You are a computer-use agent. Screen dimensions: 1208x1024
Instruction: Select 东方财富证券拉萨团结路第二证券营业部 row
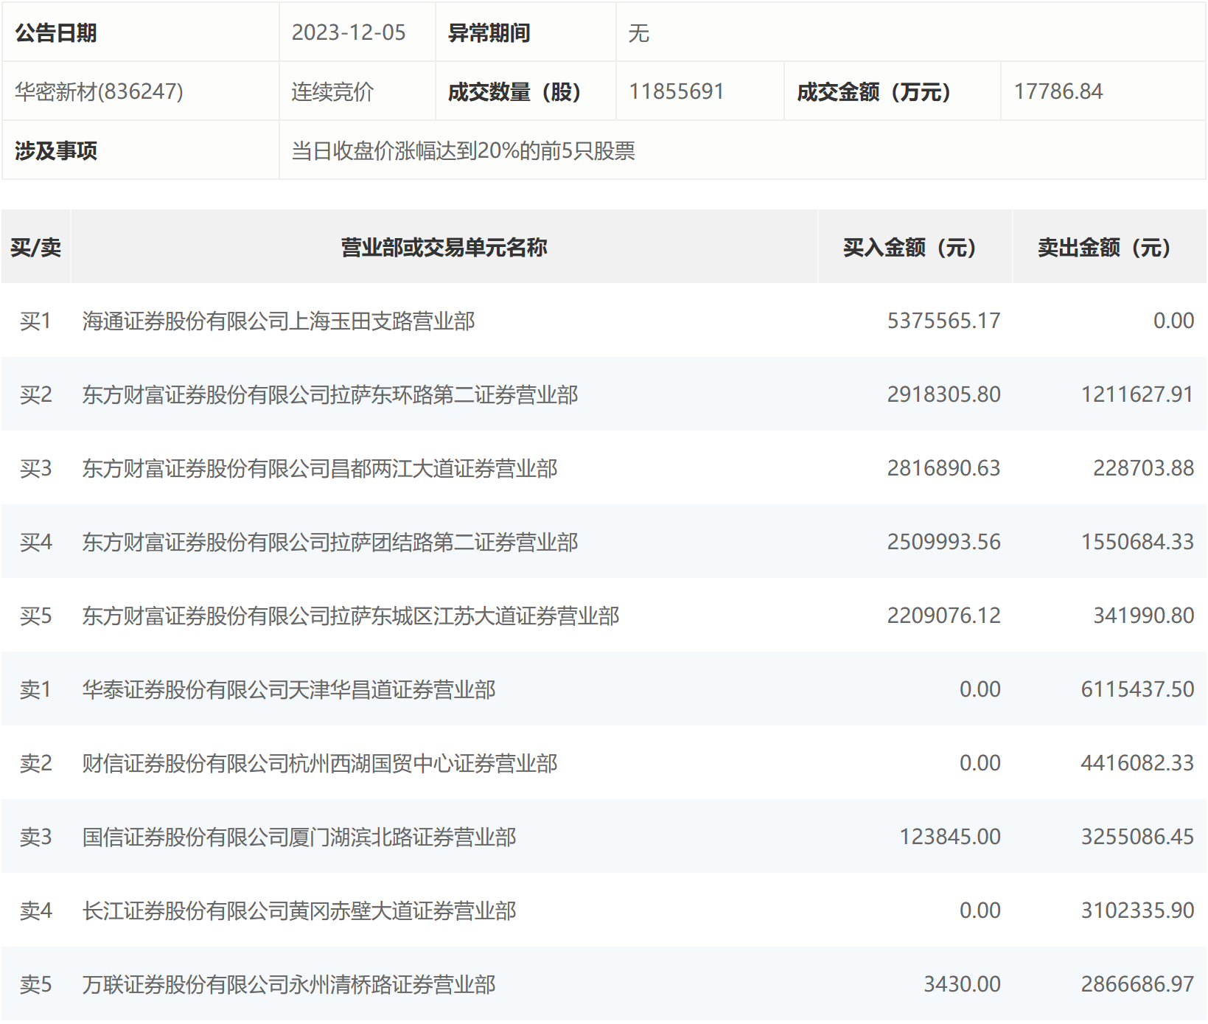(x=604, y=542)
